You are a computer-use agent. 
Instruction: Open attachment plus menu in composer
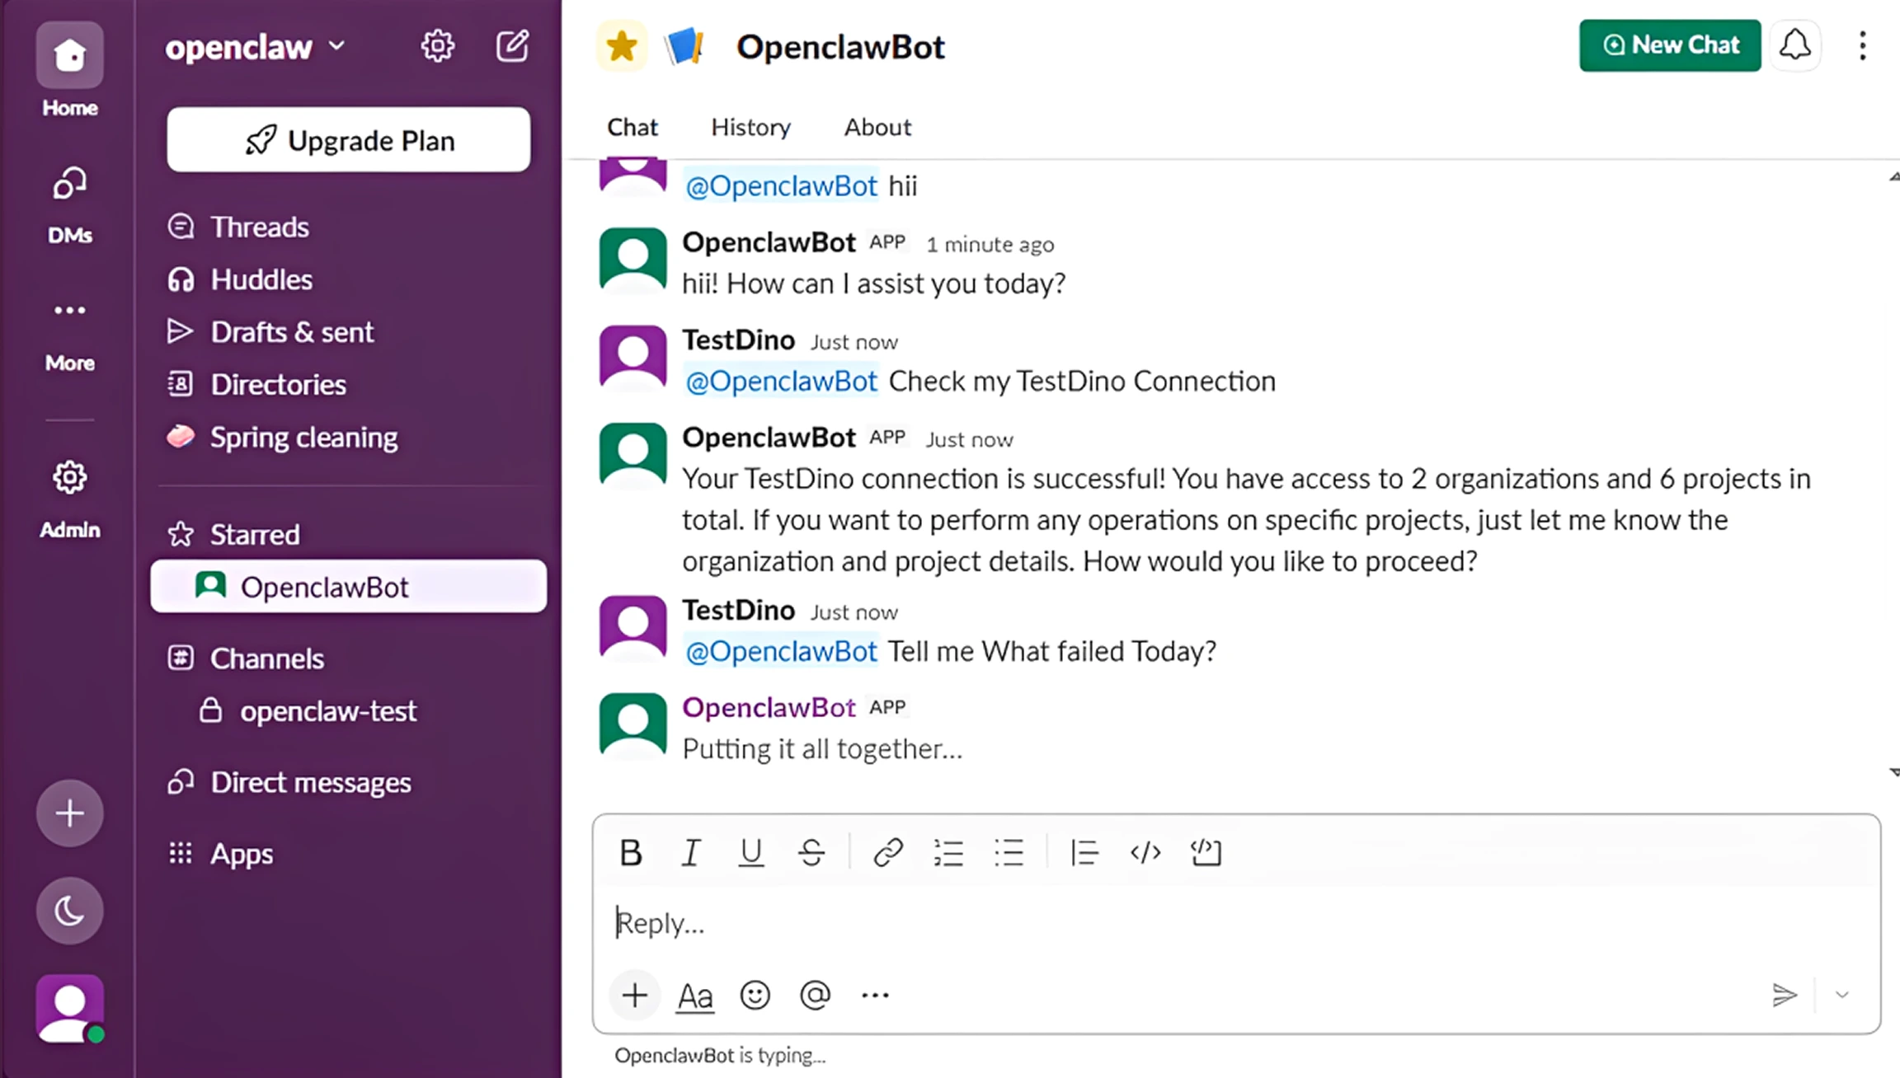tap(634, 996)
